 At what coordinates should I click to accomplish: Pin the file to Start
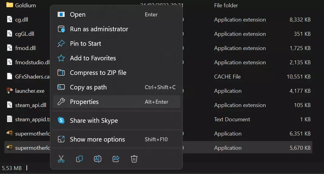coord(85,44)
